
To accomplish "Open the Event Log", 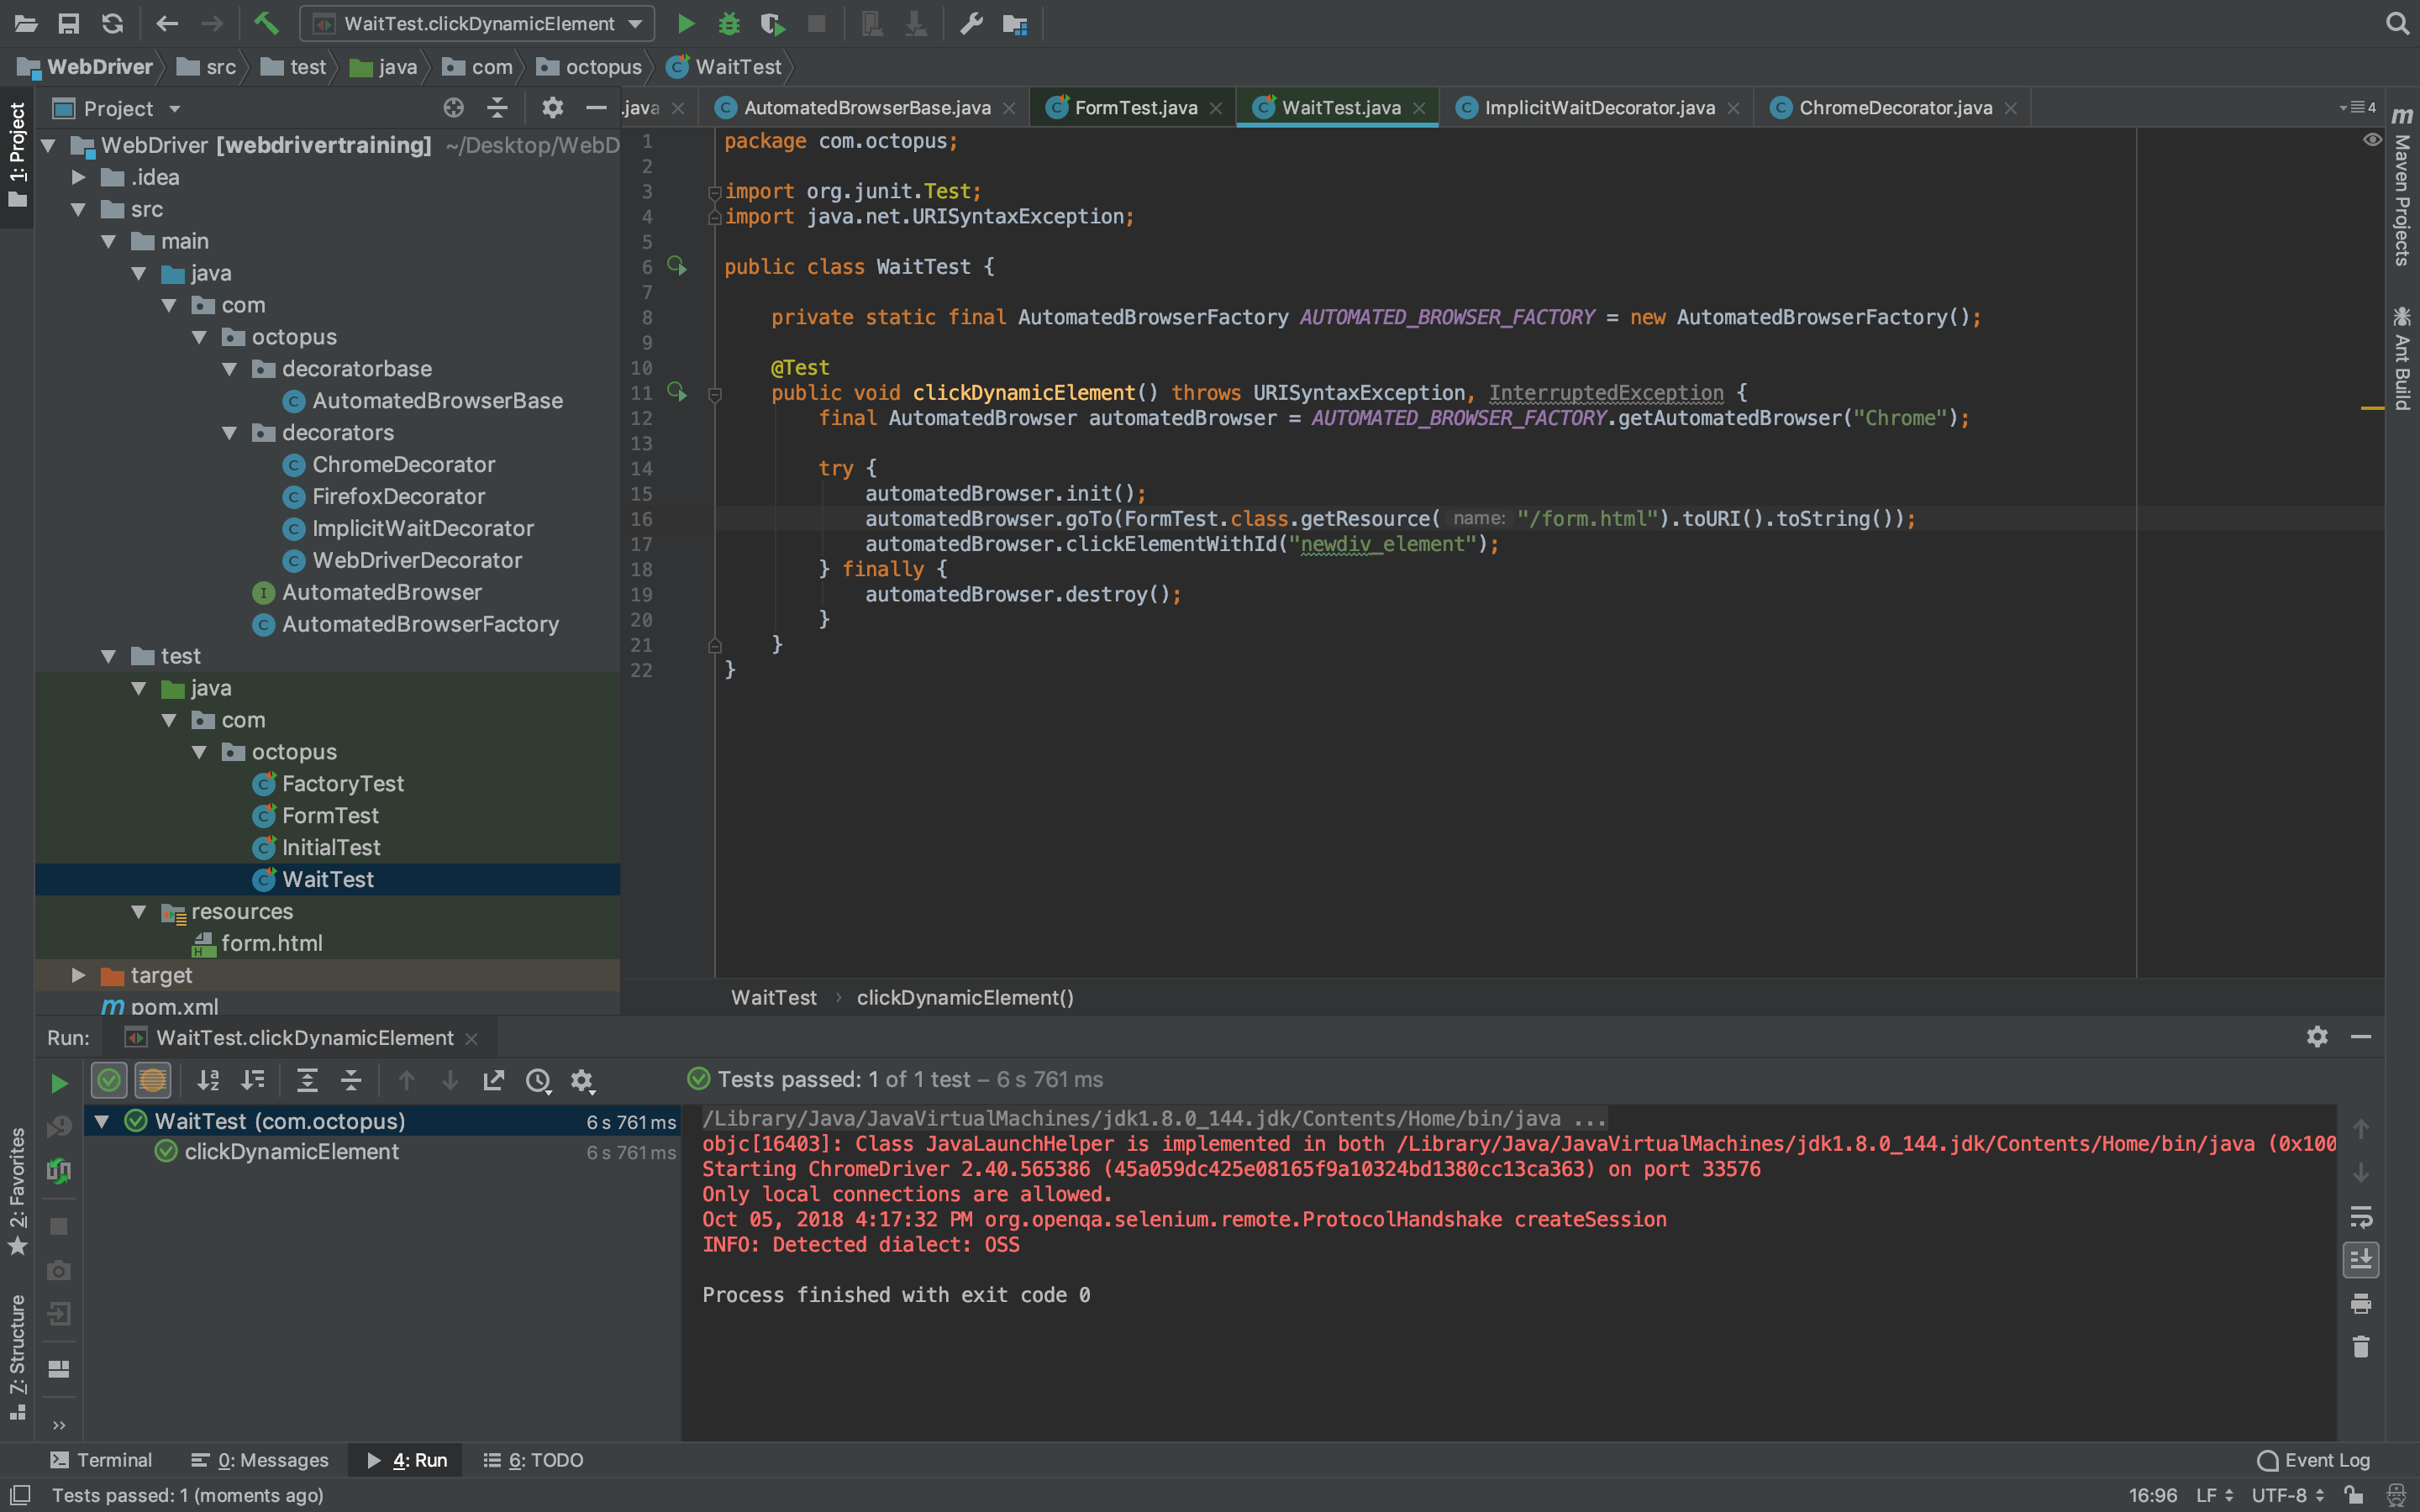I will point(2314,1460).
